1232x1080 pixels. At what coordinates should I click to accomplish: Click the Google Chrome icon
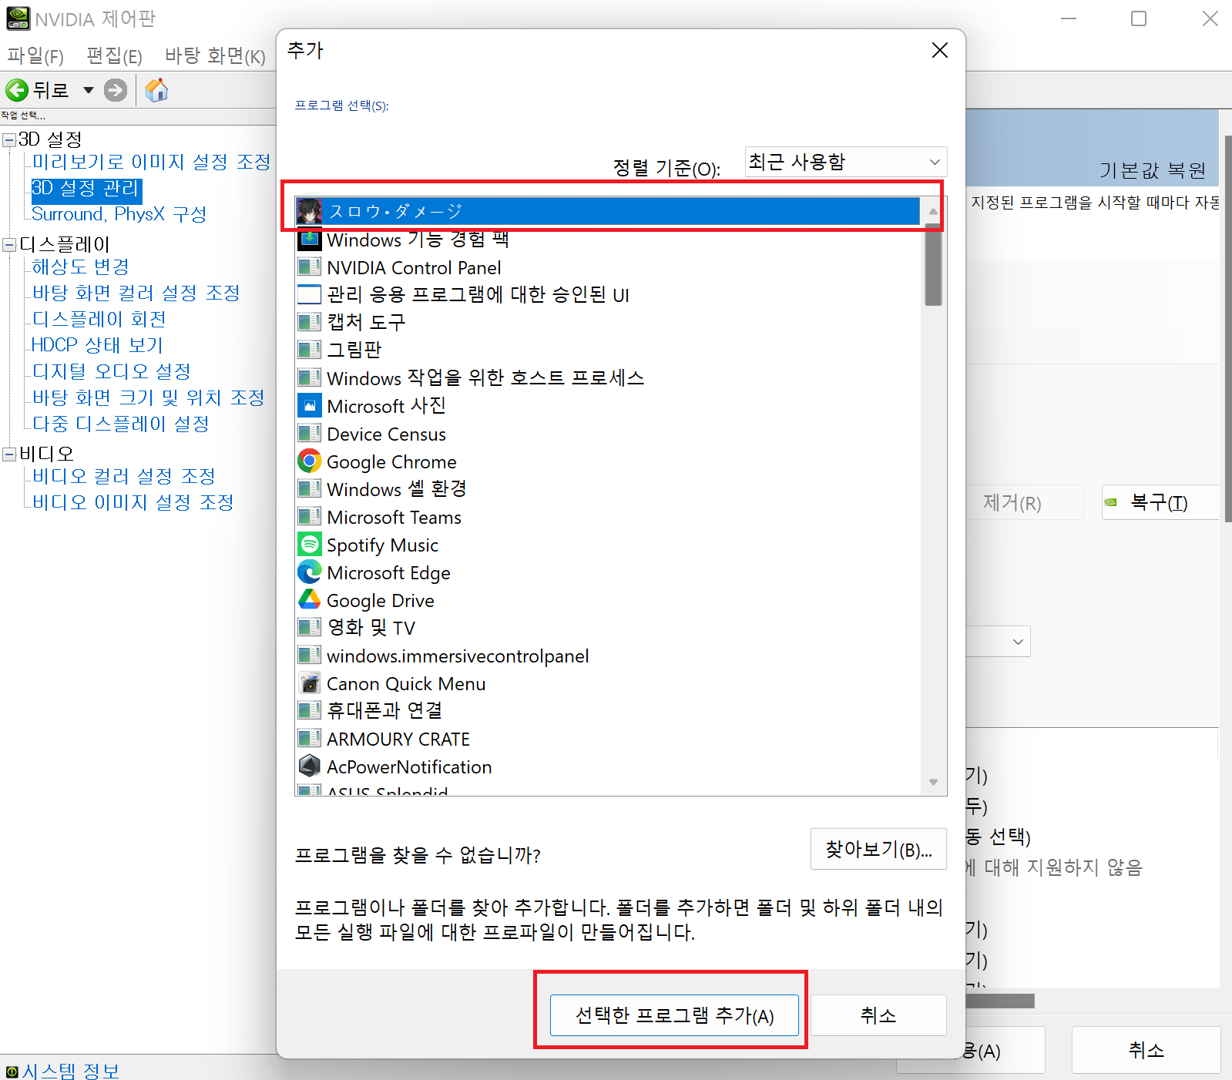(310, 461)
